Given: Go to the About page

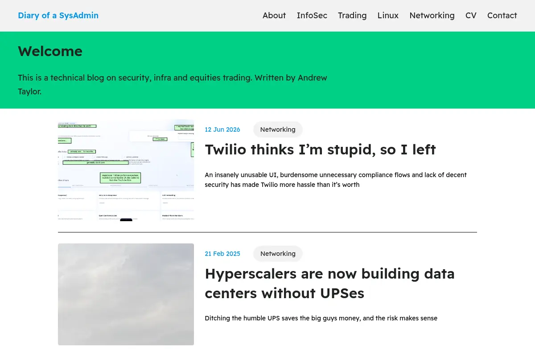Looking at the screenshot, I should pos(274,16).
